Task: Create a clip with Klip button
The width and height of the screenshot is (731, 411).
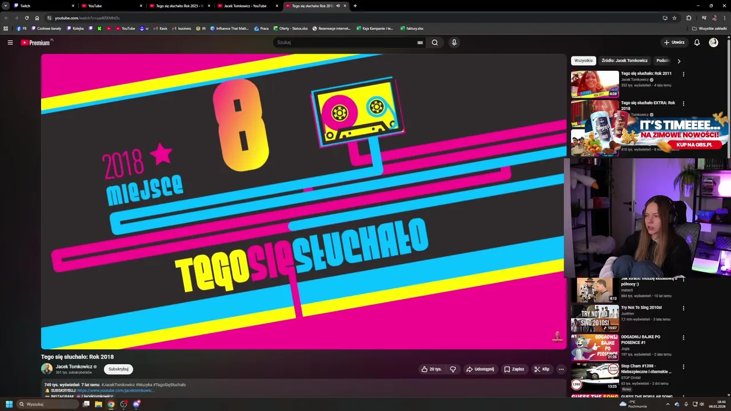Action: tap(542, 369)
